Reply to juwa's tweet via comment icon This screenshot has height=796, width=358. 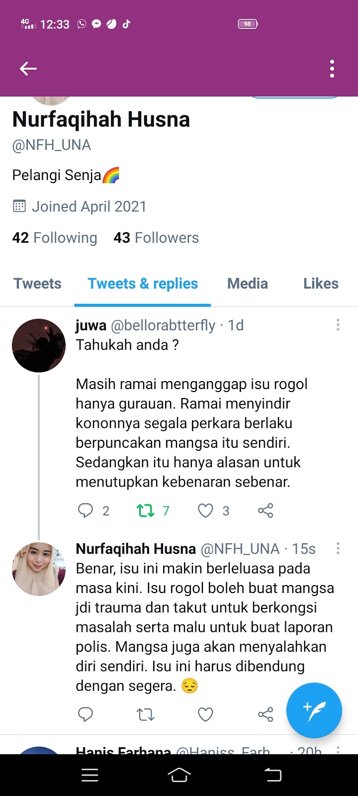tap(86, 510)
